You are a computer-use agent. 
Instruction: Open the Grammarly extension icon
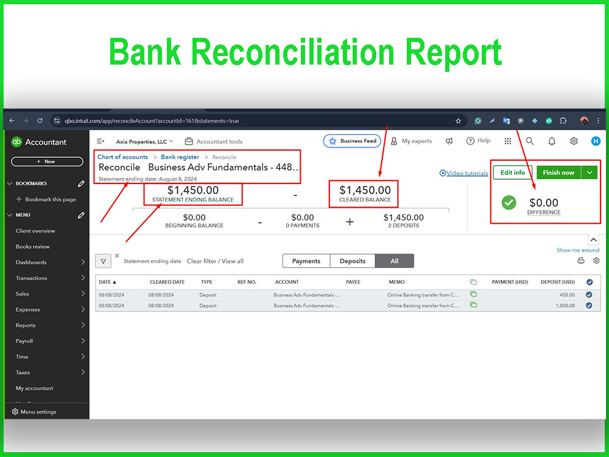pyautogui.click(x=478, y=121)
